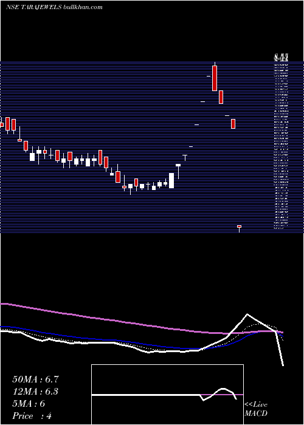The image size is (304, 425).
Task: Click the NSE TARAJEWELS bullkhan.com title text
Action: tap(54, 7)
